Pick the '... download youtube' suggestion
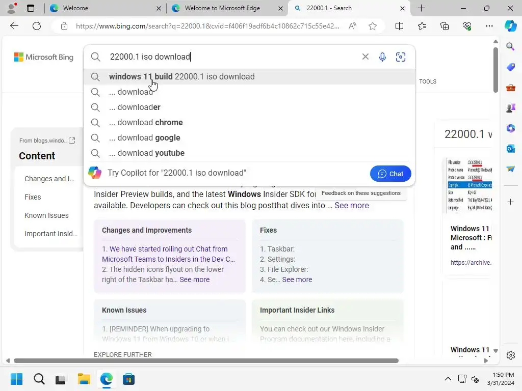 249,153
